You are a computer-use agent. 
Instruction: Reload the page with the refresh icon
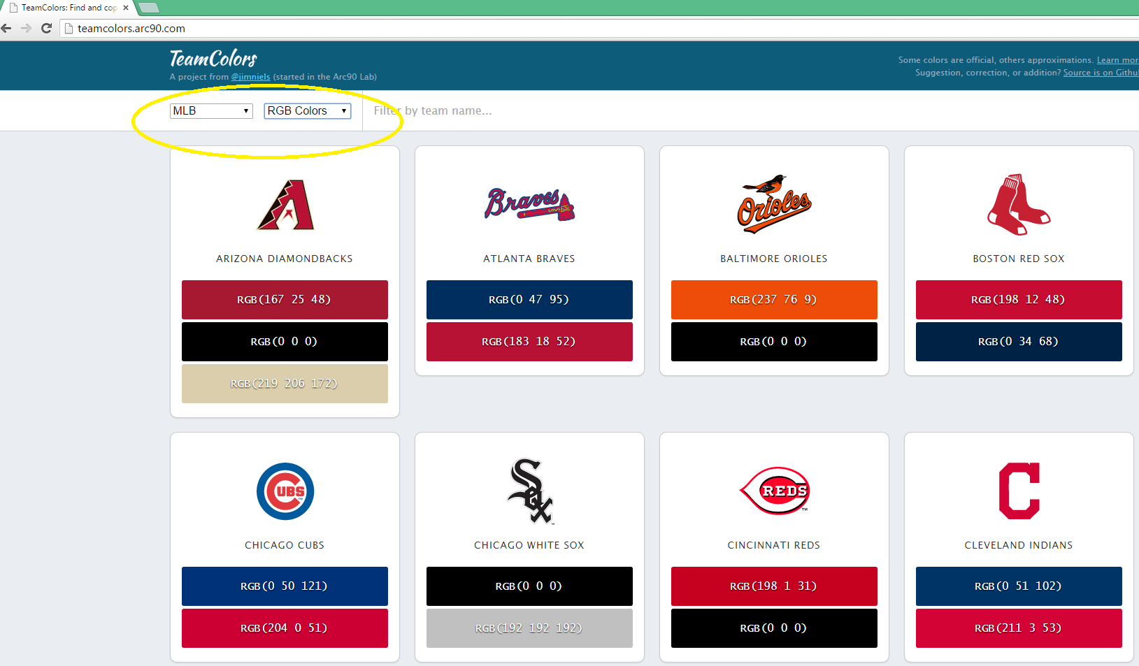tap(47, 28)
